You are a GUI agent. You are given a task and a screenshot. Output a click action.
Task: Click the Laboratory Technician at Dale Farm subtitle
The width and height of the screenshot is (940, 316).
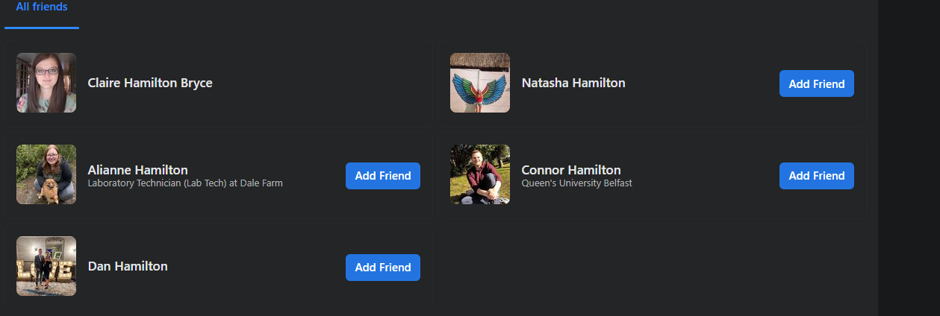click(185, 183)
